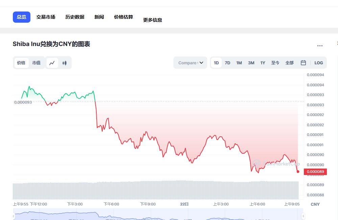Viewport: 338px width, 220px height.
Task: Open the calendar date picker icon
Action: [303, 63]
